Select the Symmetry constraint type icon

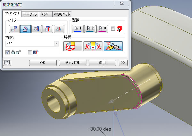(x=59, y=29)
